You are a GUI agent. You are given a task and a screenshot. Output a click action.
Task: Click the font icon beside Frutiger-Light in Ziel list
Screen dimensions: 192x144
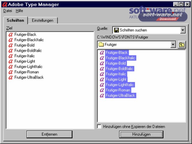pyautogui.click(x=11, y=61)
